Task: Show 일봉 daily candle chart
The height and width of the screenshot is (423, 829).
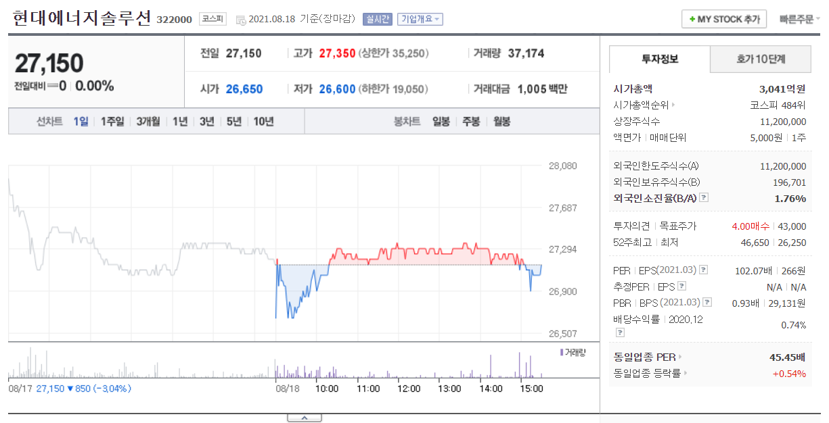Action: tap(441, 122)
